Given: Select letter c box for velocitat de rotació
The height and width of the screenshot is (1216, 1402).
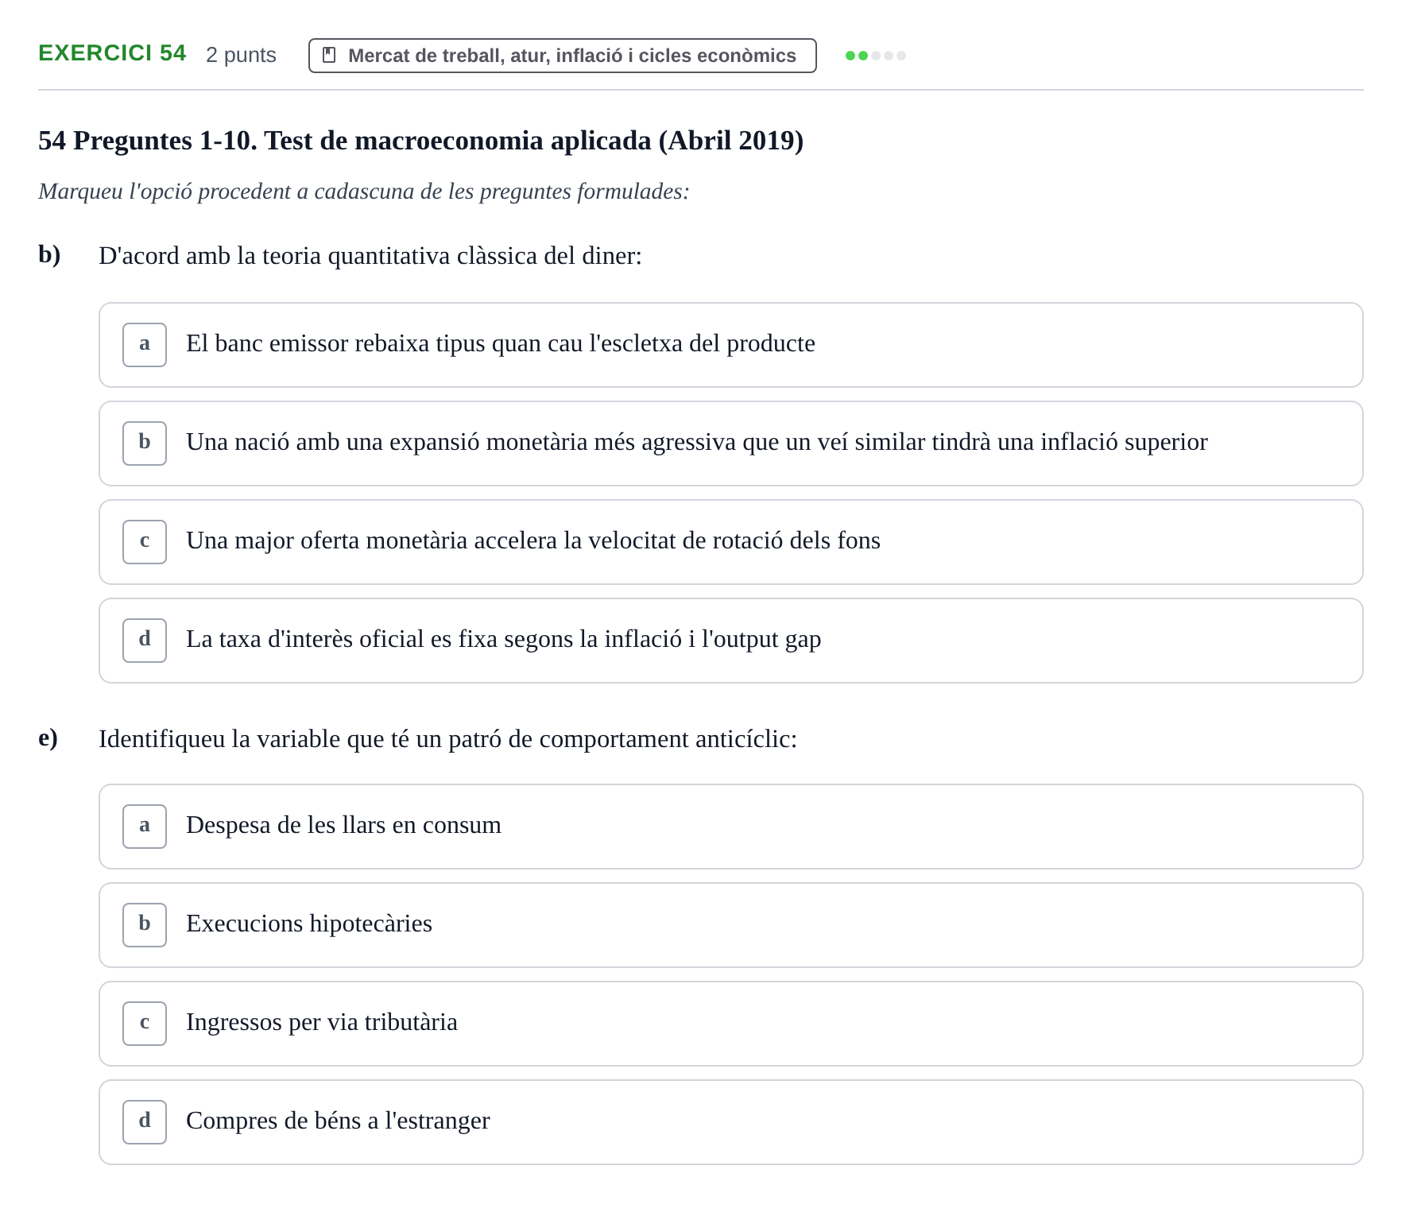Looking at the screenshot, I should (145, 542).
